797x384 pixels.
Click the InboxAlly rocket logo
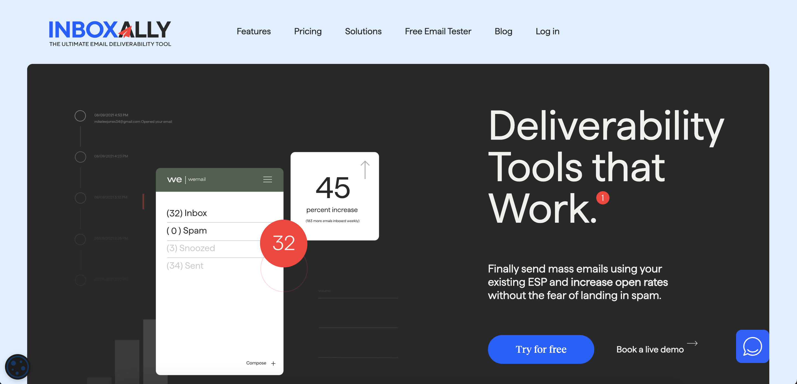(126, 32)
